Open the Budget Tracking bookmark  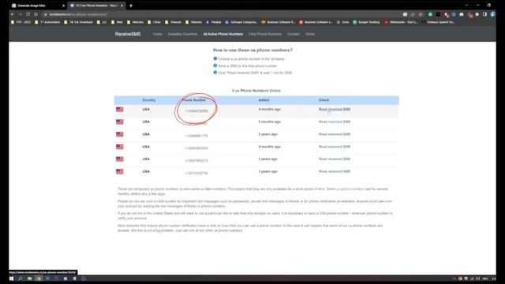(366, 22)
